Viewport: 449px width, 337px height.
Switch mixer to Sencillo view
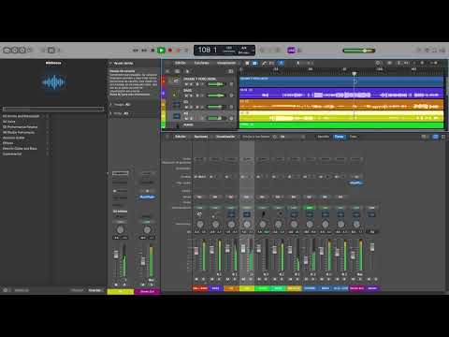pos(323,137)
